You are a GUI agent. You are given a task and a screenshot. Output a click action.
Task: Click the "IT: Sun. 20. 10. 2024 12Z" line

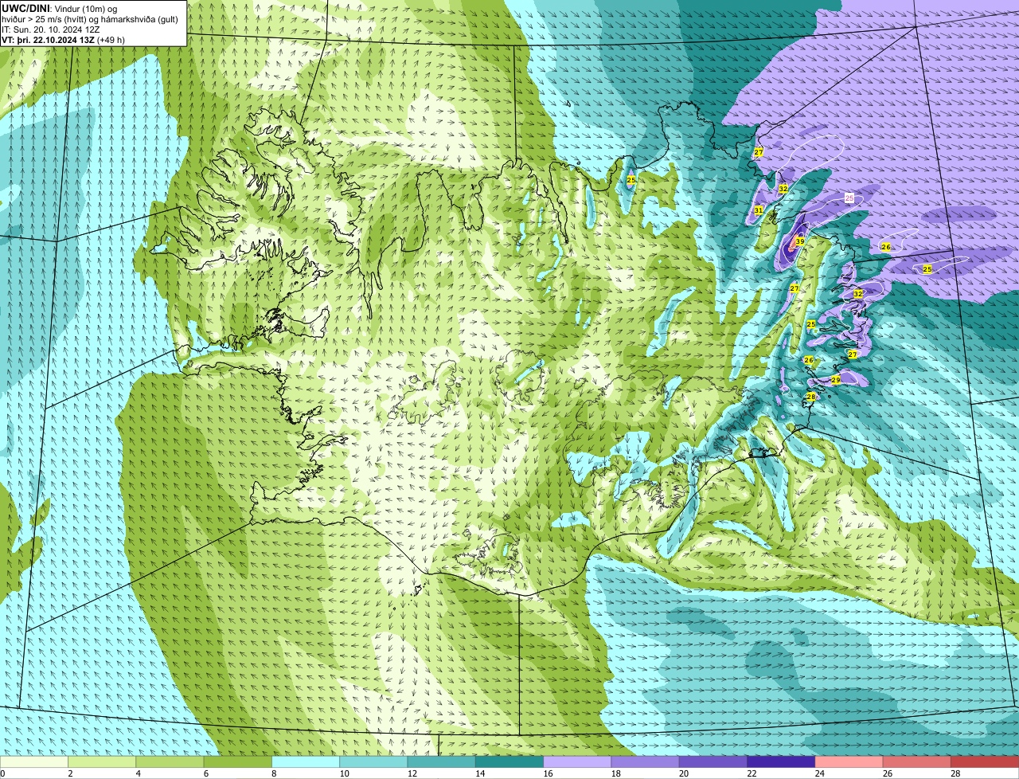51,29
